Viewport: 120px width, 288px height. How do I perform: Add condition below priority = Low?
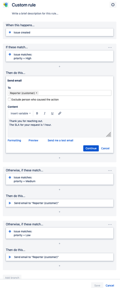coord(59,244)
